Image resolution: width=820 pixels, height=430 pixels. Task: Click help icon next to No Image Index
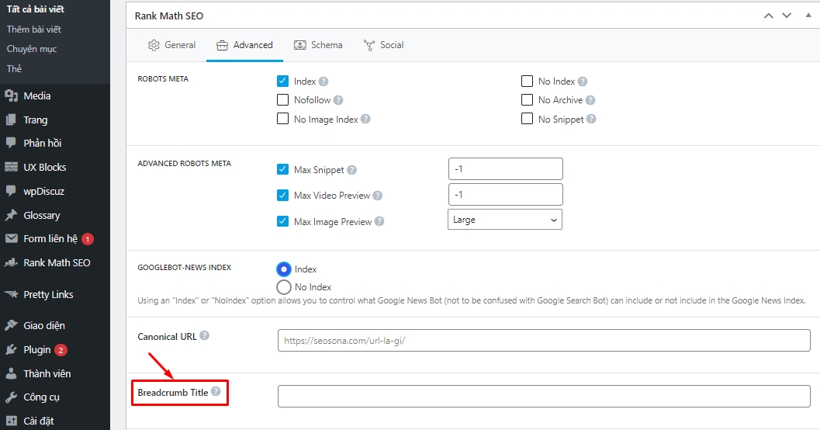click(365, 120)
